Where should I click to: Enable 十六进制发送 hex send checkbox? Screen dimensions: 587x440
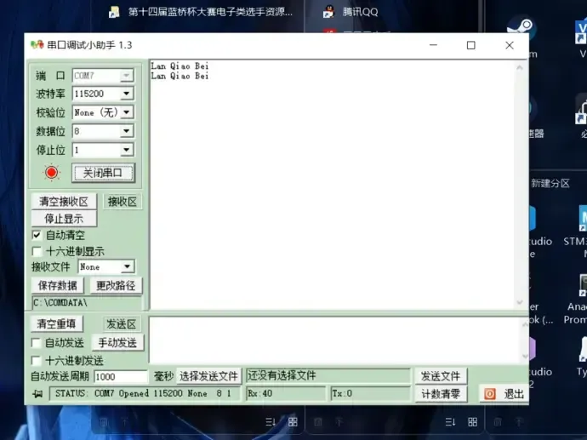point(37,361)
